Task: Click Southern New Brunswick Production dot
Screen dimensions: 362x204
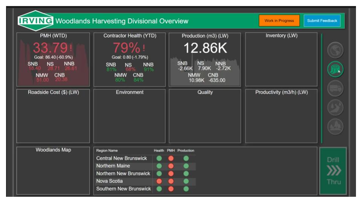Action: pos(186,189)
